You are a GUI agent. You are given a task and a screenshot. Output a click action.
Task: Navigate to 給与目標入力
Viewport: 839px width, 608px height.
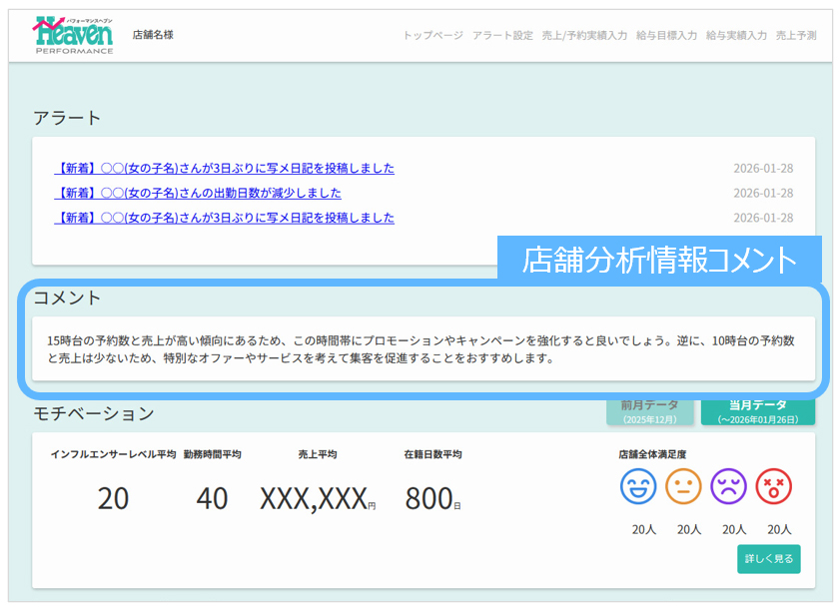[666, 35]
